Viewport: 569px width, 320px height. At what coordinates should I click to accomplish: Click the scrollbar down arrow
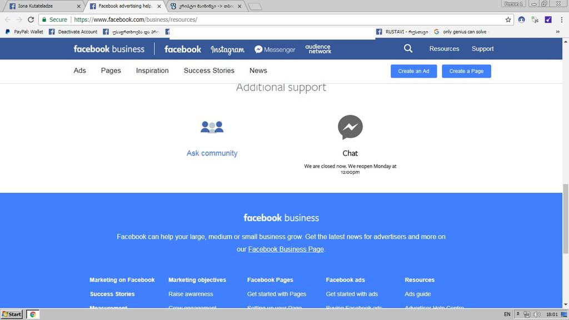[x=565, y=305]
